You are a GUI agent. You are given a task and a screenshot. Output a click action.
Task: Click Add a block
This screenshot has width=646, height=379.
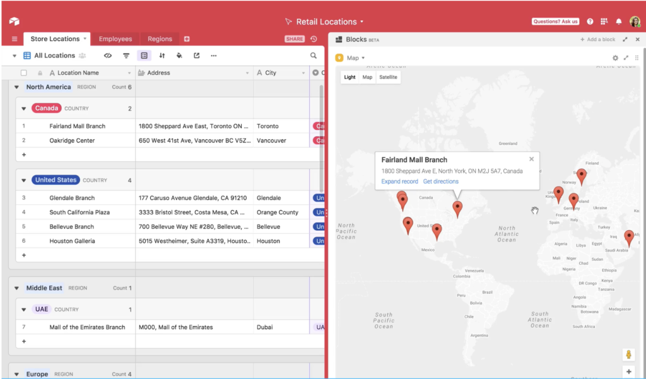point(598,40)
